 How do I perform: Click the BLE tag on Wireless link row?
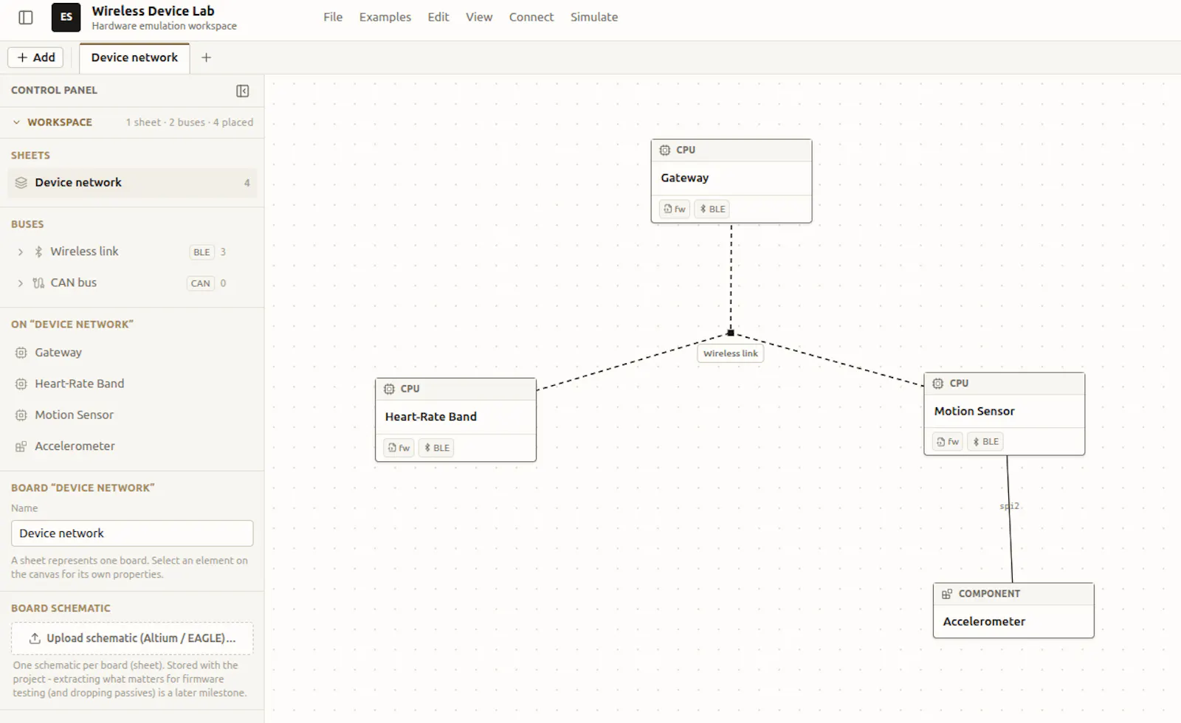tap(202, 252)
